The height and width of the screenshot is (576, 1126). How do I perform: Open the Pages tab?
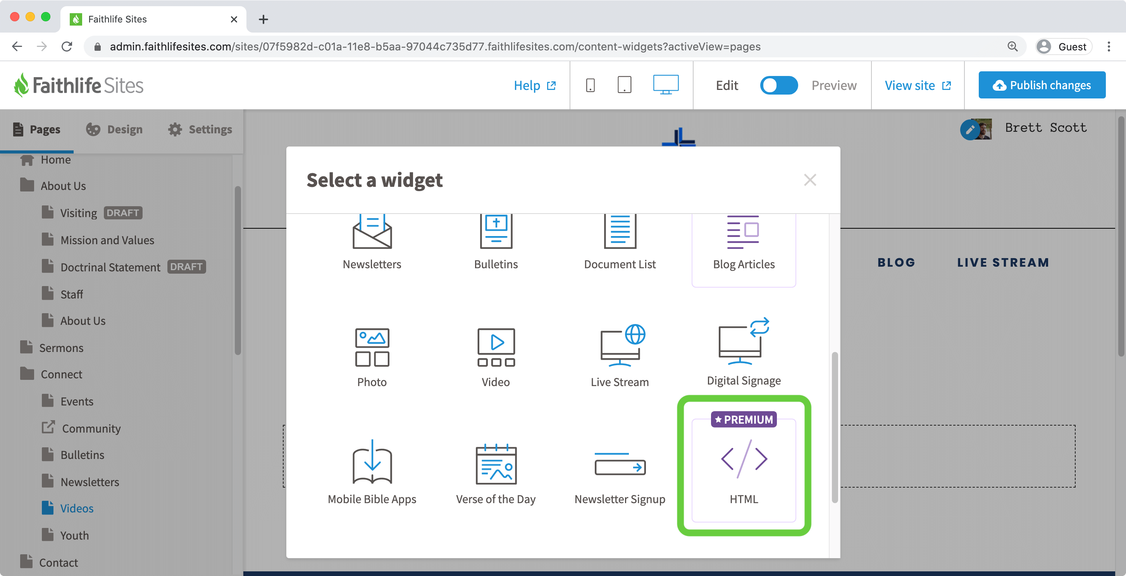pyautogui.click(x=37, y=129)
